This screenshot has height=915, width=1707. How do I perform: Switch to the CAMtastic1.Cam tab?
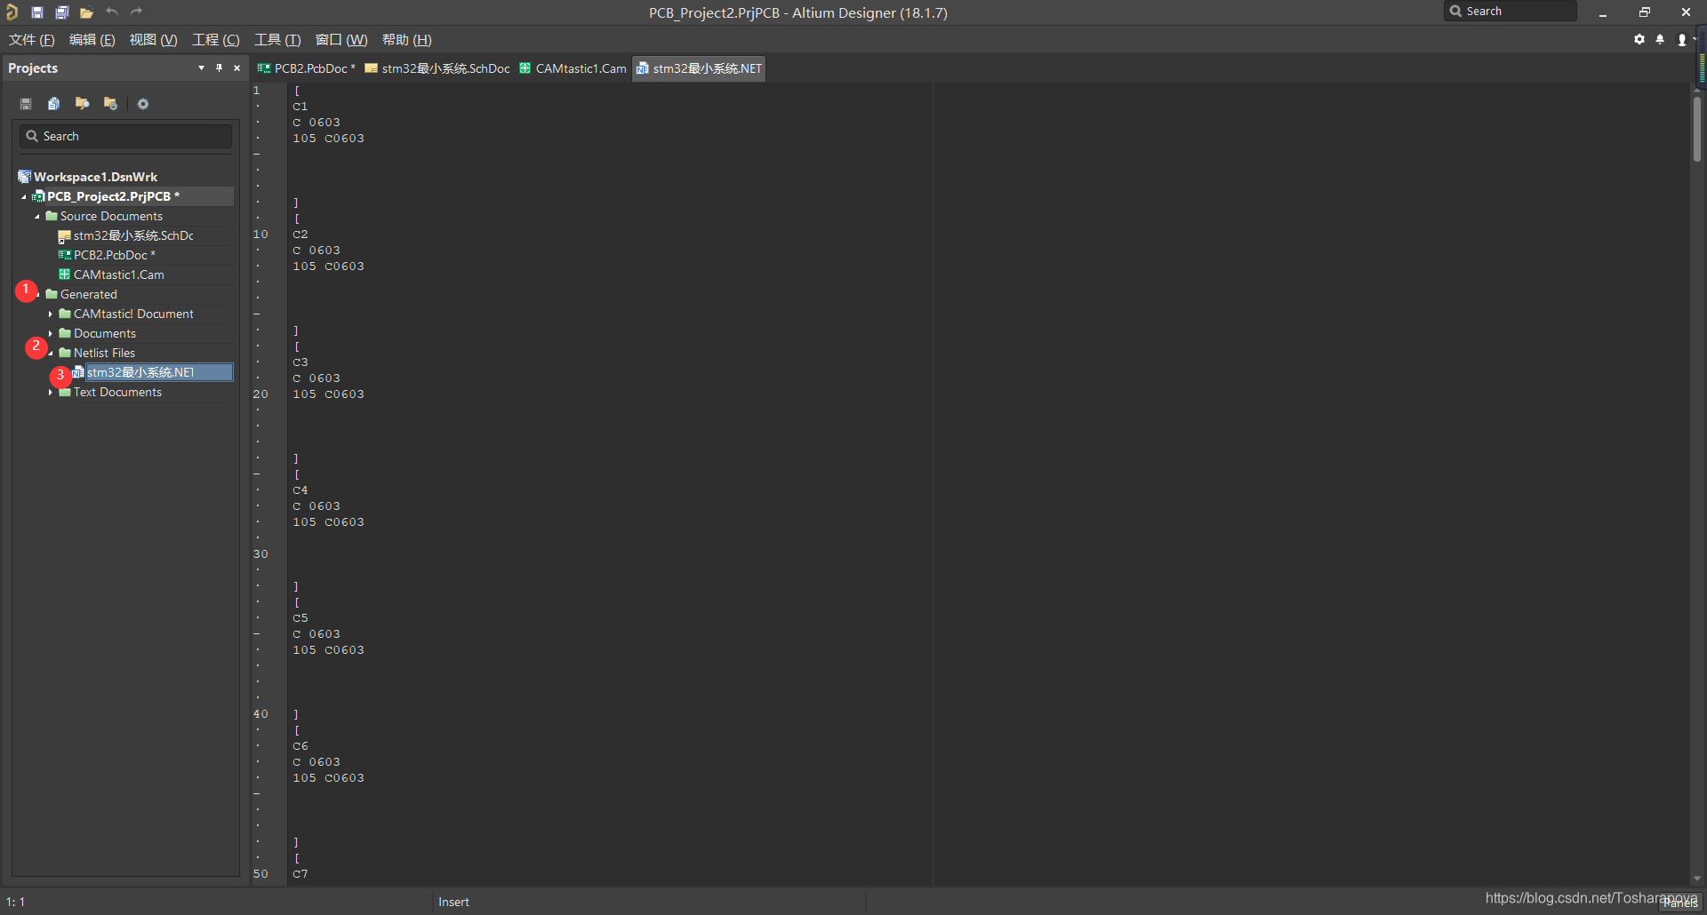point(573,68)
